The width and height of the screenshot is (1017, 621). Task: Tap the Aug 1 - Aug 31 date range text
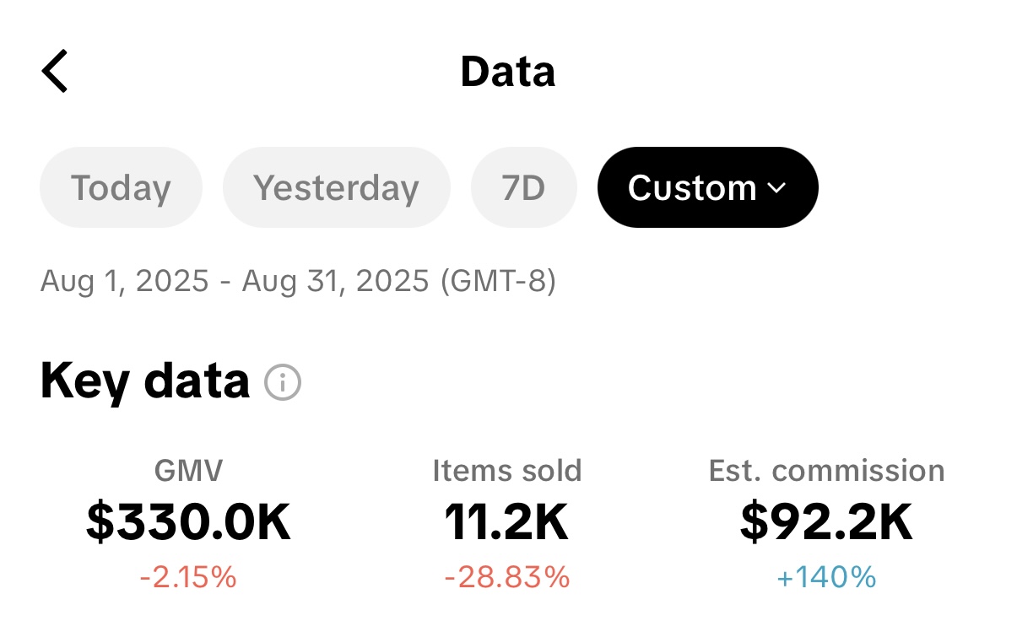point(235,281)
